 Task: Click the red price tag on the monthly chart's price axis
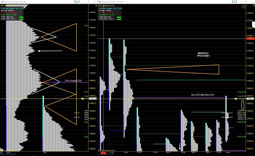(x=251, y=38)
